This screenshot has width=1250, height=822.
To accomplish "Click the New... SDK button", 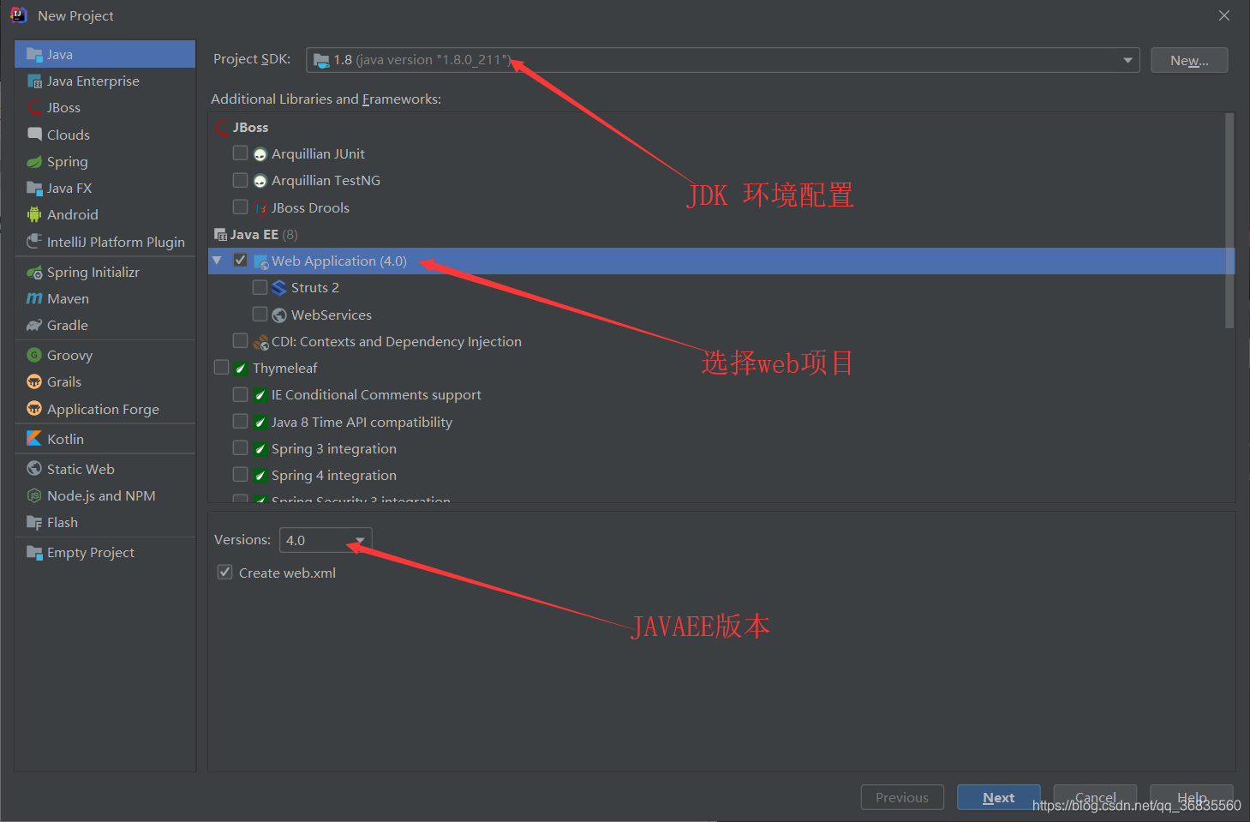I will (x=1189, y=60).
